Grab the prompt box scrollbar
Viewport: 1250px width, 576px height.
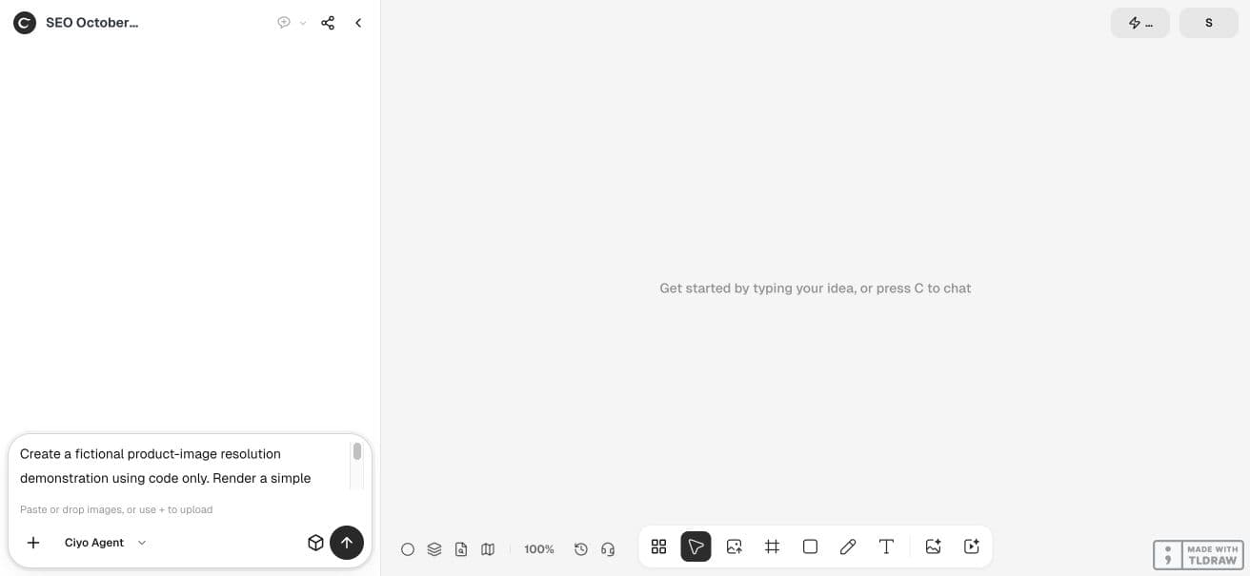[357, 451]
